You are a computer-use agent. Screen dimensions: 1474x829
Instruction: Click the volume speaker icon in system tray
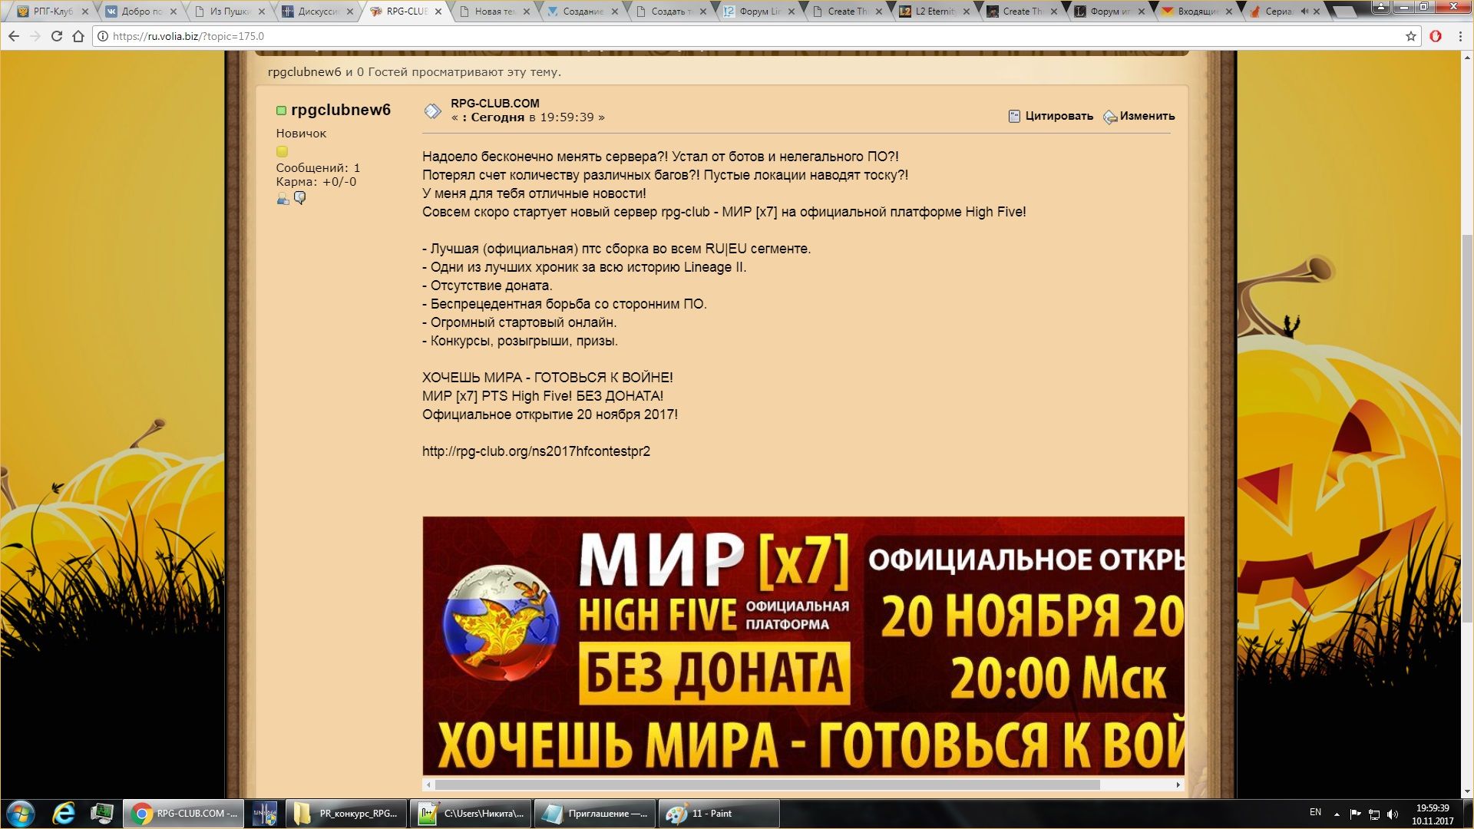point(1393,814)
